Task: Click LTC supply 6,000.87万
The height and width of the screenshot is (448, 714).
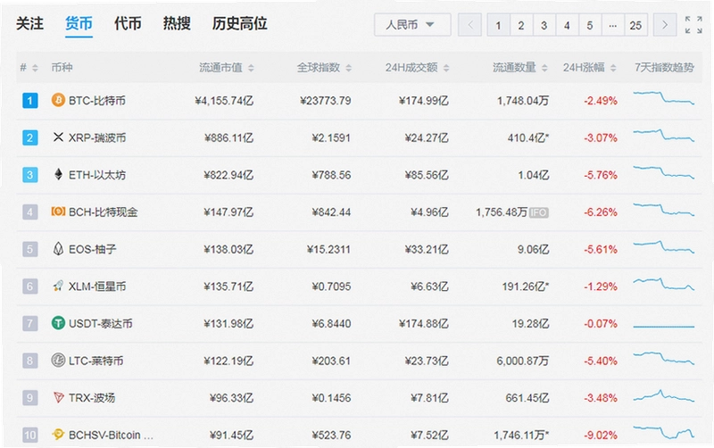Action: coord(523,361)
